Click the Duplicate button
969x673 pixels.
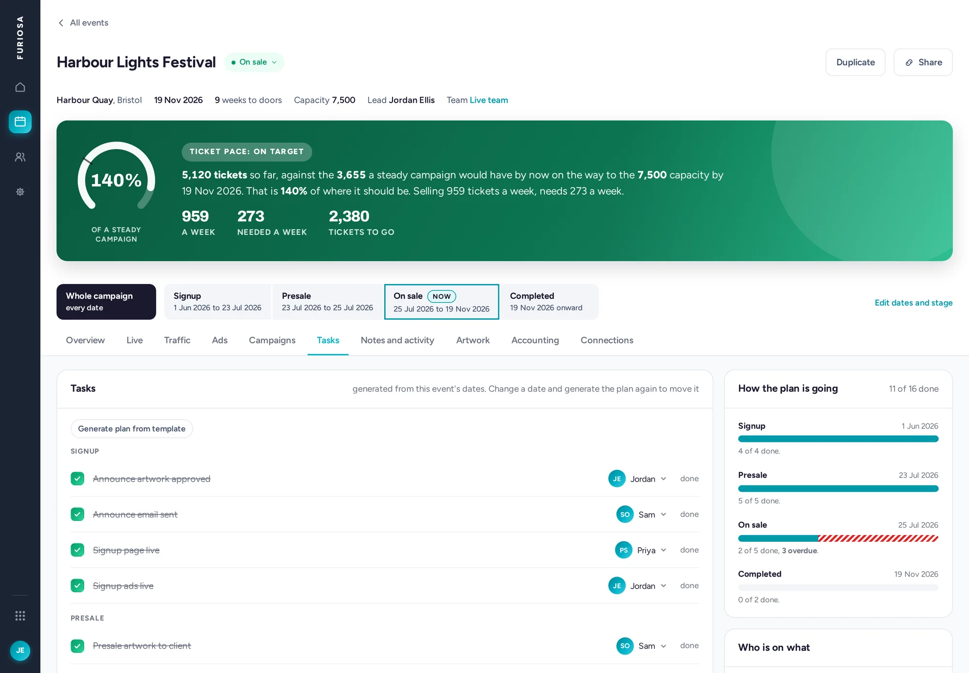pos(856,62)
